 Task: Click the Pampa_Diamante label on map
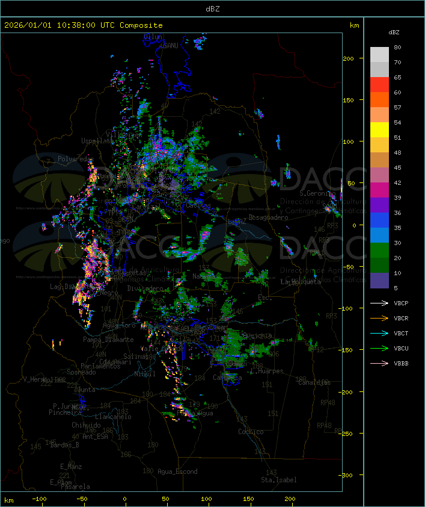[x=108, y=340]
